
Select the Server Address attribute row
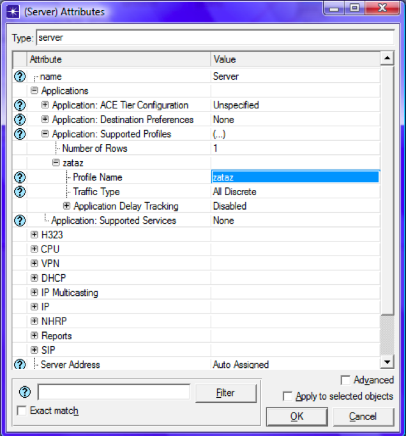click(x=70, y=364)
